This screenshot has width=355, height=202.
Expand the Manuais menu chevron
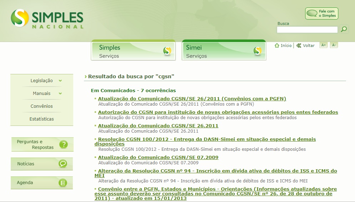click(60, 93)
